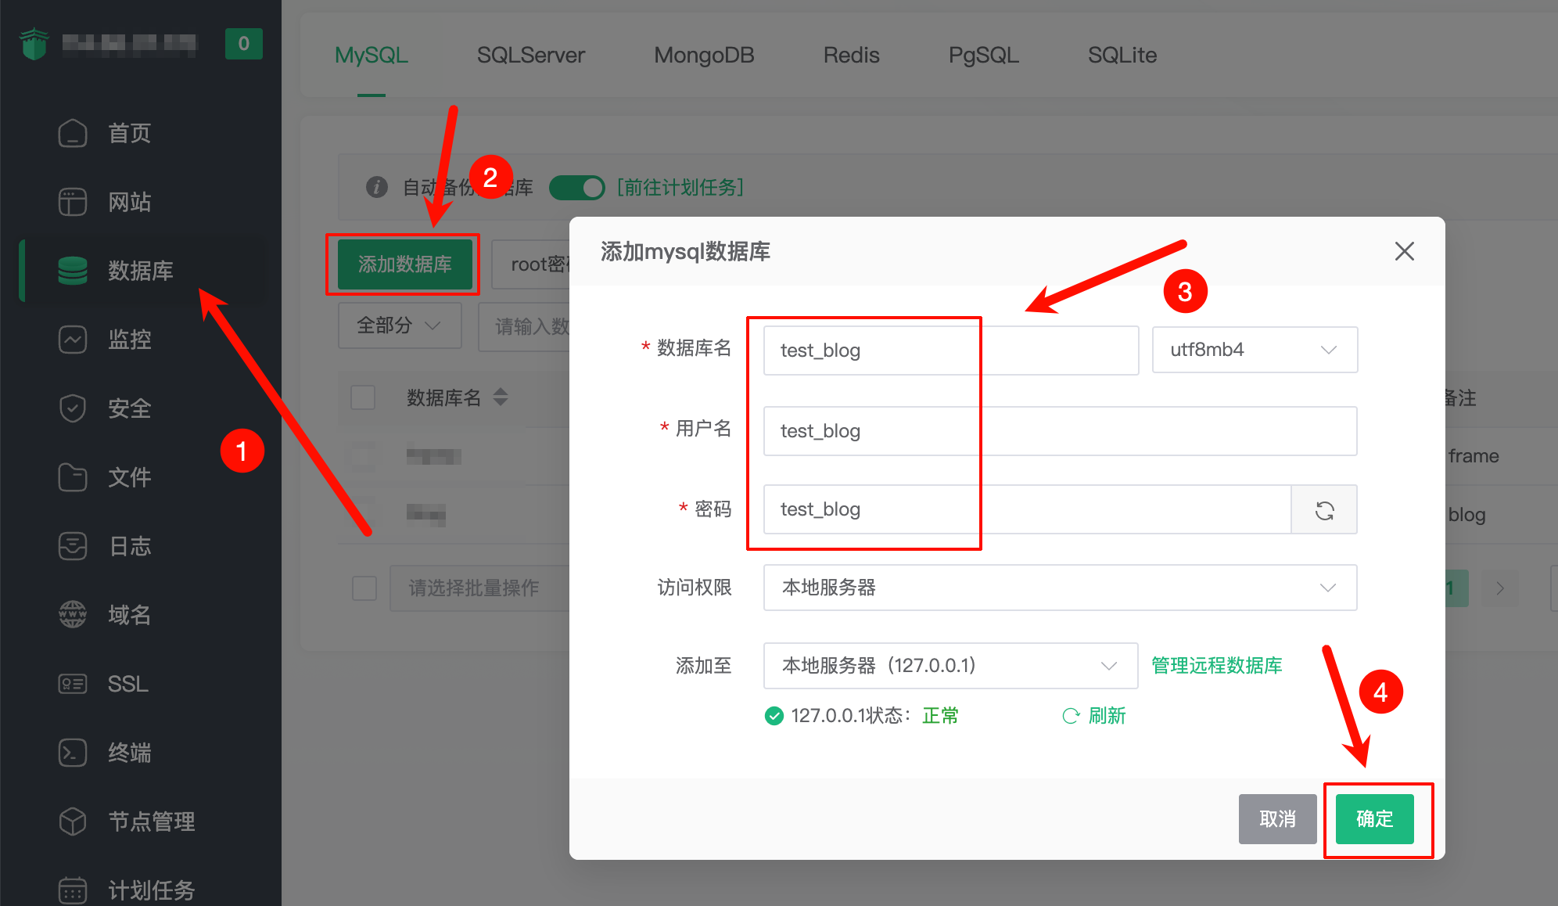
Task: Switch to the Redis tab
Action: [851, 55]
